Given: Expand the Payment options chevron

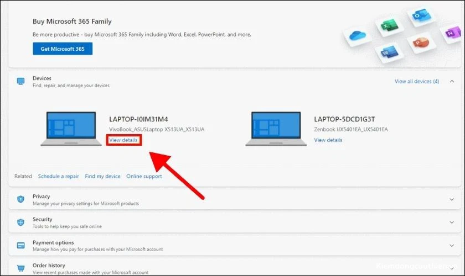Looking at the screenshot, I should (x=452, y=246).
